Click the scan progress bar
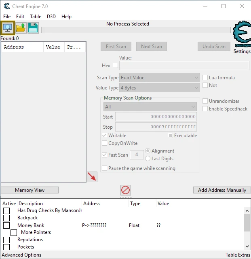This screenshot has width=251, height=259. (136, 30)
